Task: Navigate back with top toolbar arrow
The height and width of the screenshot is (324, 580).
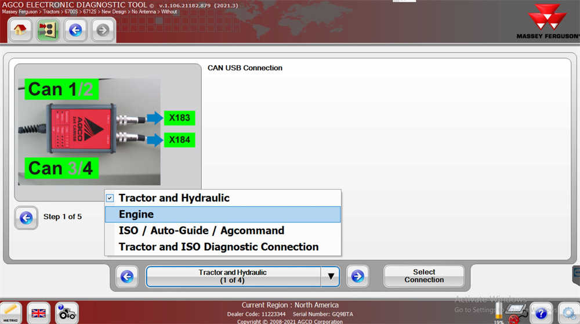Action: tap(75, 30)
